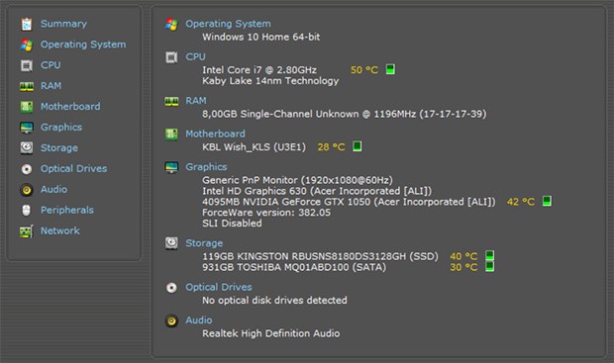Click the CPU heading link in summary
Viewport: 614px width, 363px height.
(195, 56)
